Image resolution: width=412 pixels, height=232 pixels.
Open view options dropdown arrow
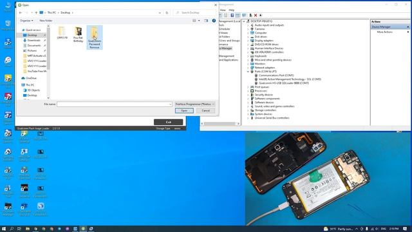point(199,21)
